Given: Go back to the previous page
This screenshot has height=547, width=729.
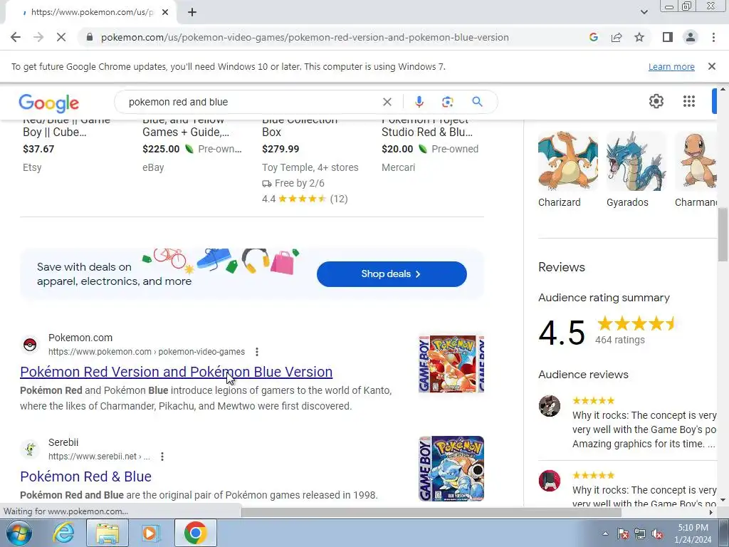Looking at the screenshot, I should [x=16, y=37].
